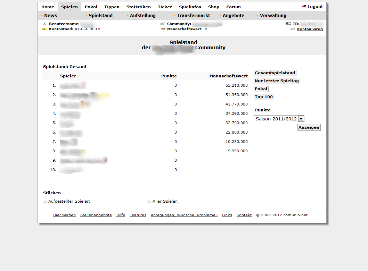Click the Kontostand money icon
368x271 pixels.
pyautogui.click(x=44, y=29)
